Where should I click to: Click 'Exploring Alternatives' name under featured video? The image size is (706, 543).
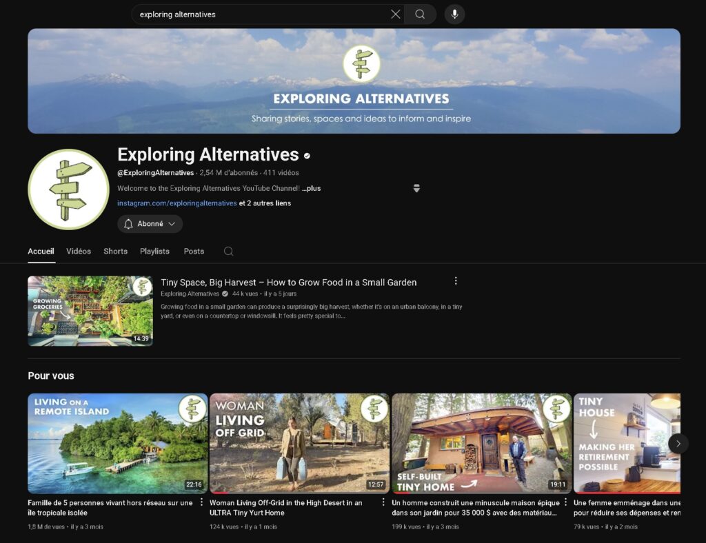click(190, 294)
